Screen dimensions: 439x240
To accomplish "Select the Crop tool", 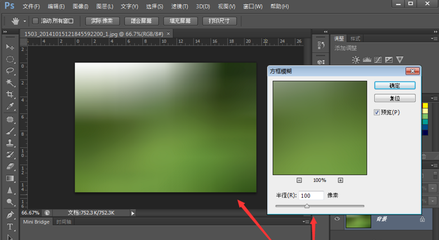I will pos(10,94).
